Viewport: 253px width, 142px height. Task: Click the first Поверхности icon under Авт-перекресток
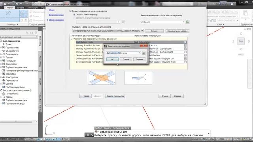4,54
